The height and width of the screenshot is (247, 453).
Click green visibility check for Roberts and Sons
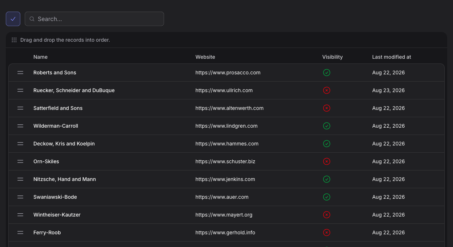327,73
